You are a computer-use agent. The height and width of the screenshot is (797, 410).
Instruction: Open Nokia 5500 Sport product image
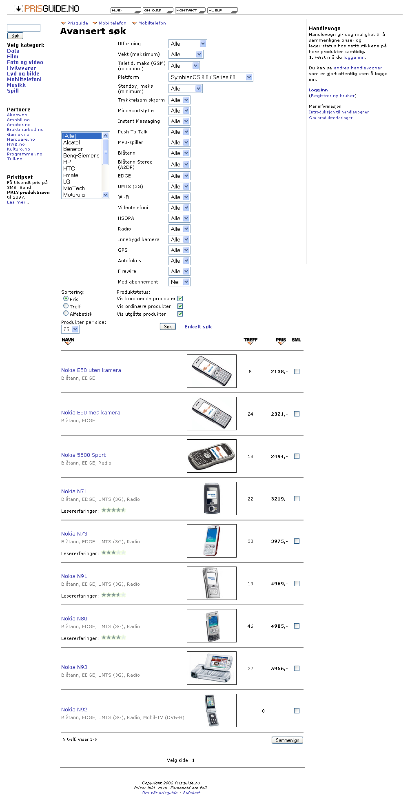(x=212, y=456)
